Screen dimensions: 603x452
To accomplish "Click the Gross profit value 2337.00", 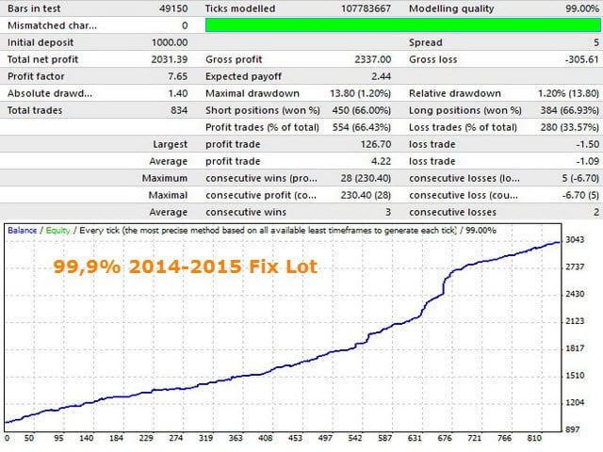I will [366, 59].
